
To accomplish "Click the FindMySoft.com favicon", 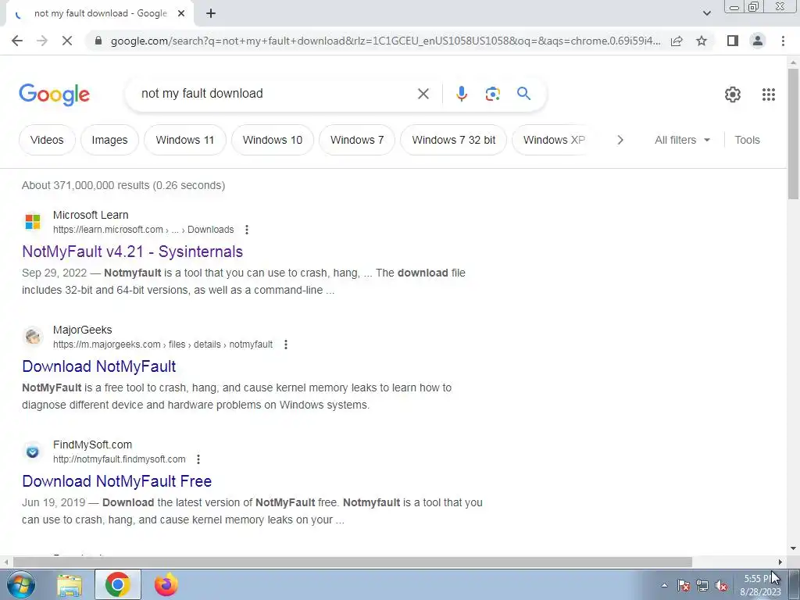I will click(x=33, y=452).
